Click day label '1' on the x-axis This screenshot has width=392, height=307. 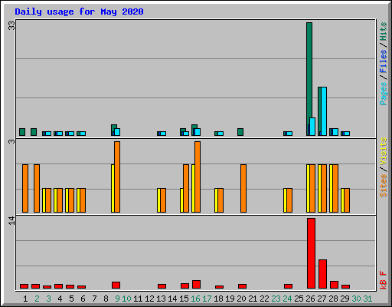tap(25, 299)
